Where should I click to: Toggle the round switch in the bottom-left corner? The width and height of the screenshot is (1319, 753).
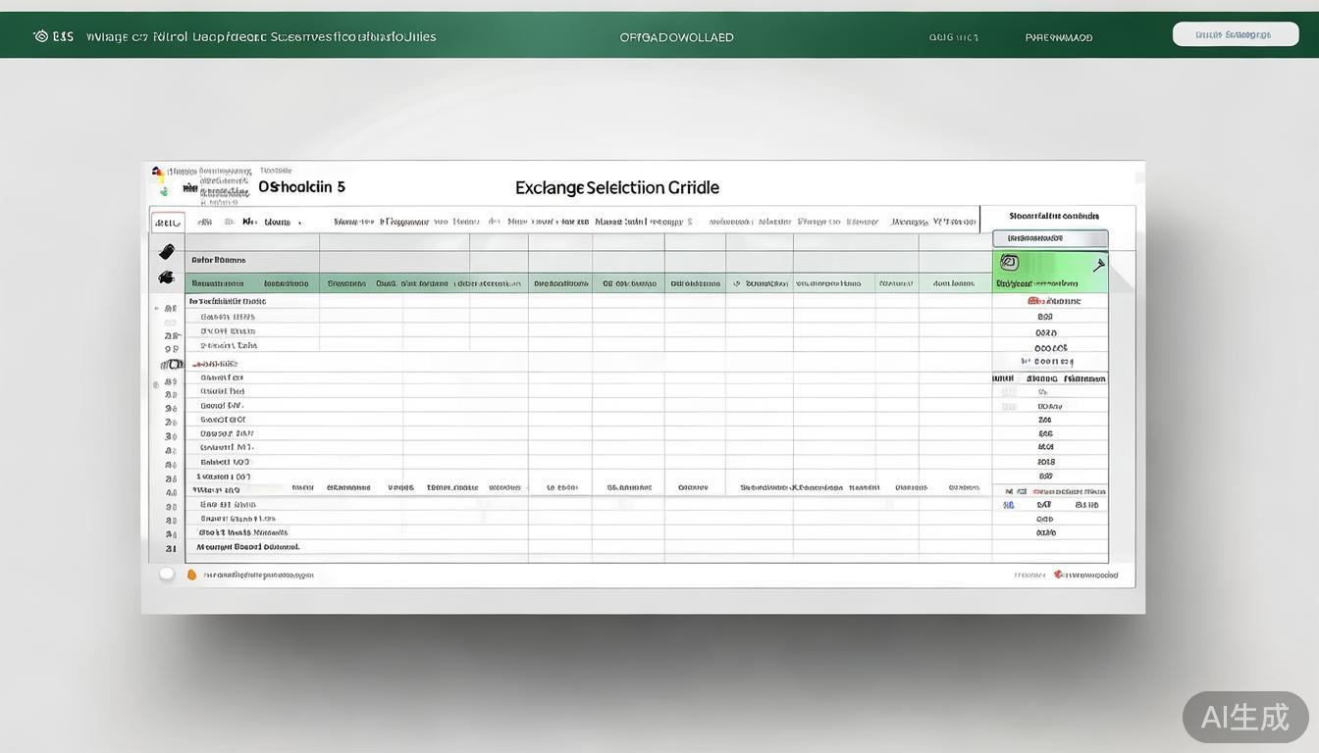tap(167, 574)
